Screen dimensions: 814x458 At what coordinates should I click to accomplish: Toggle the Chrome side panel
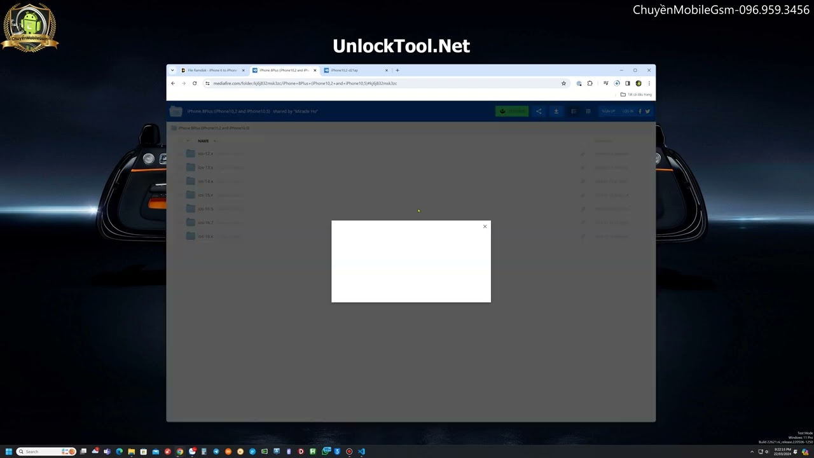click(628, 83)
